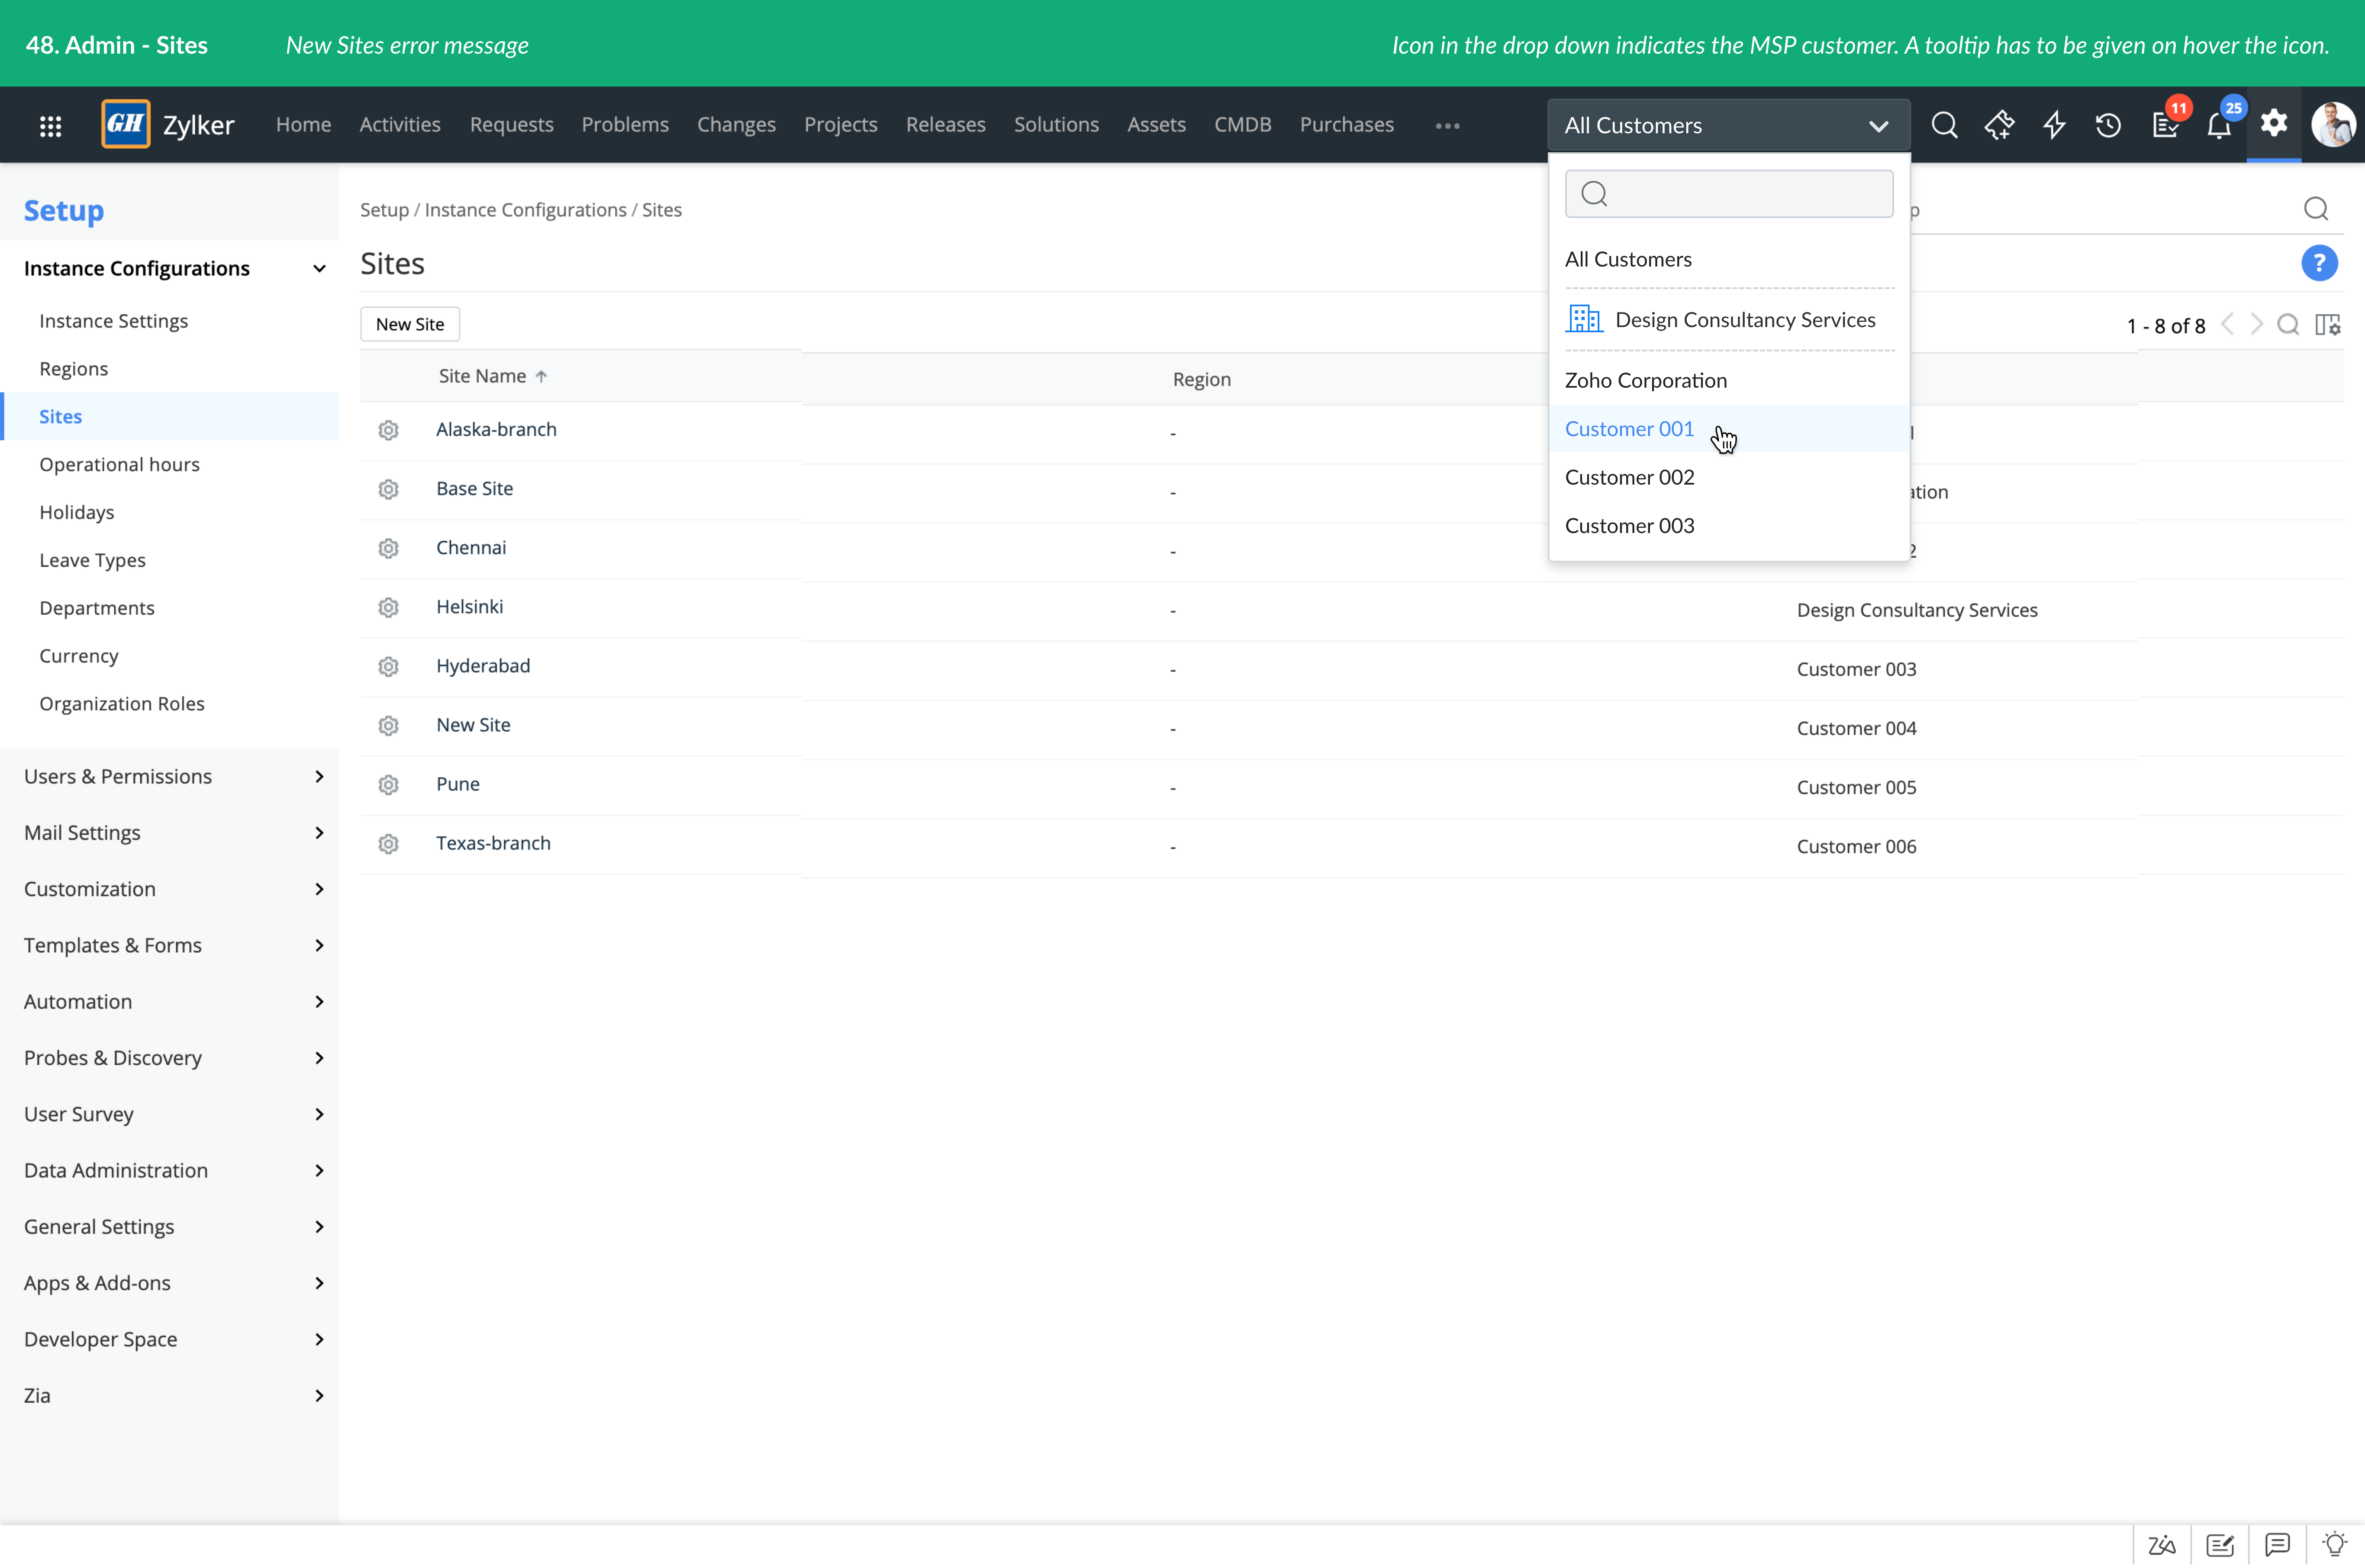Open the lightbulb tips icon in footer

[x=2335, y=1545]
